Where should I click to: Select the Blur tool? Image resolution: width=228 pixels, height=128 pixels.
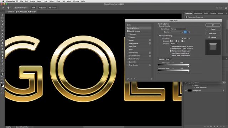(2, 55)
